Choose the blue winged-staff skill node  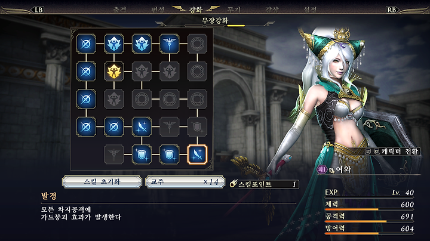pyautogui.click(x=170, y=44)
